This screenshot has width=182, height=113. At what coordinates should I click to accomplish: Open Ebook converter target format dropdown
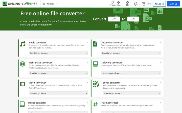(x=132, y=93)
